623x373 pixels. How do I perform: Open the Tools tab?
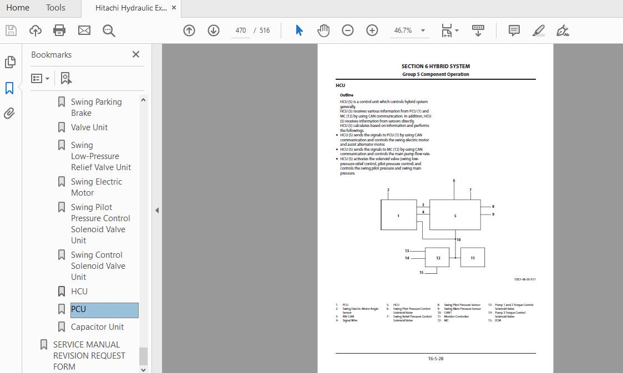tap(55, 8)
